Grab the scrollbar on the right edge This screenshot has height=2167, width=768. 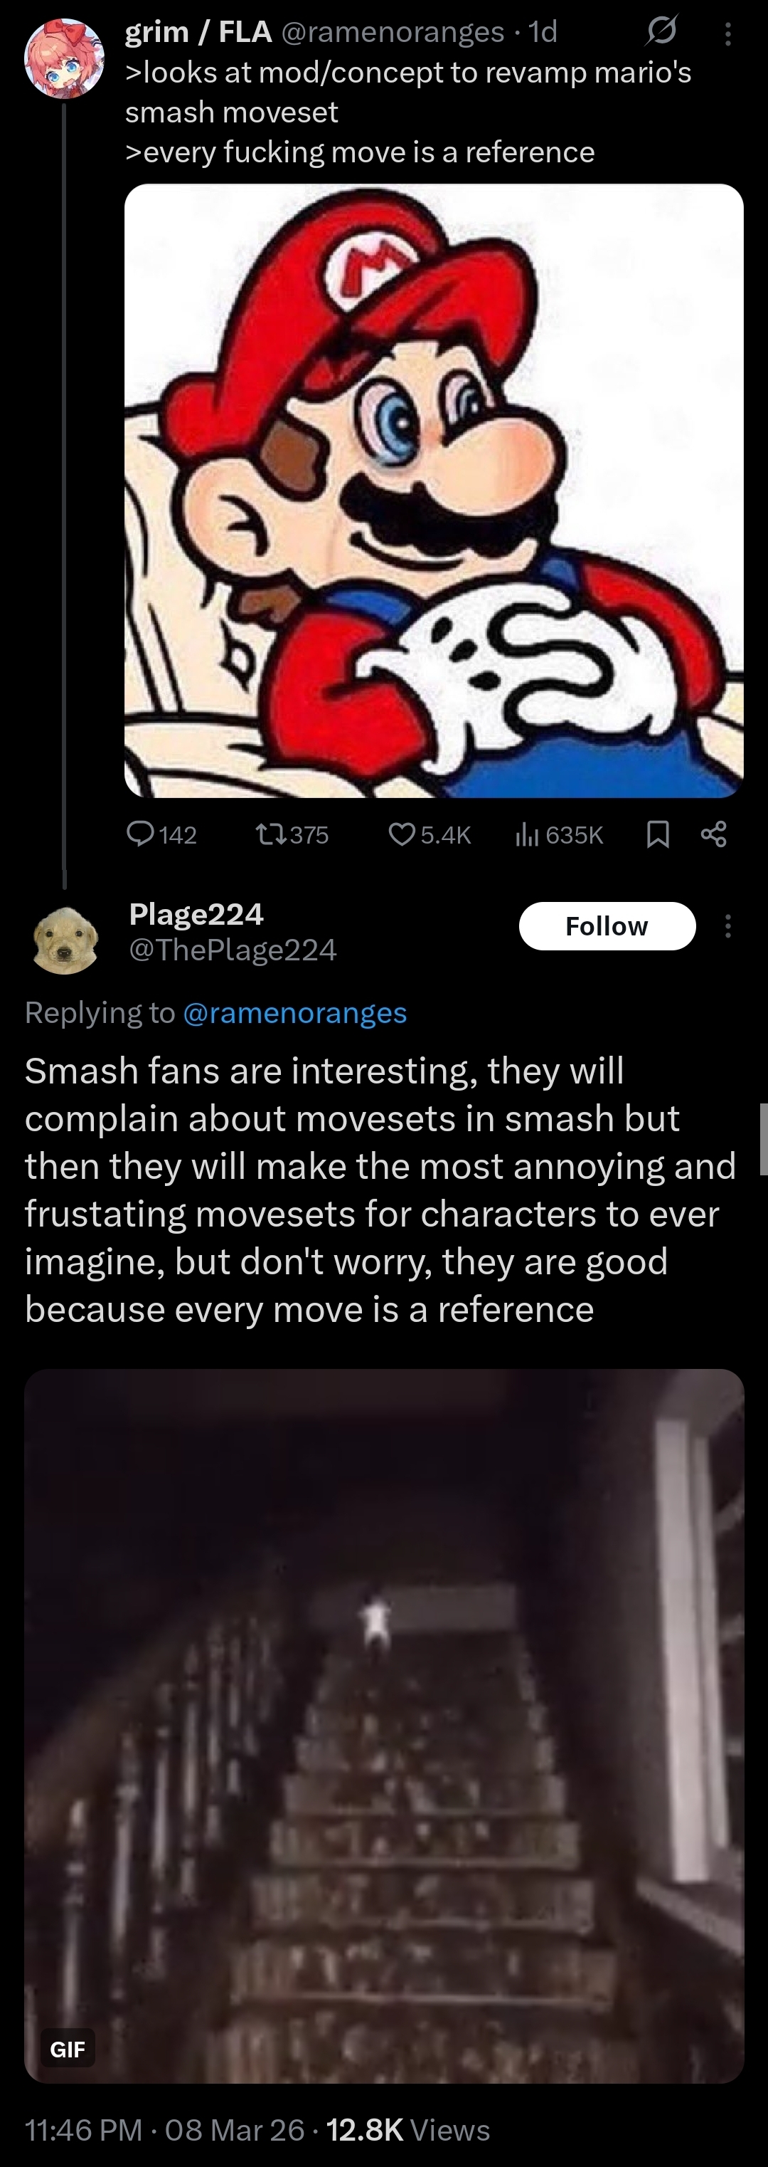763,1139
